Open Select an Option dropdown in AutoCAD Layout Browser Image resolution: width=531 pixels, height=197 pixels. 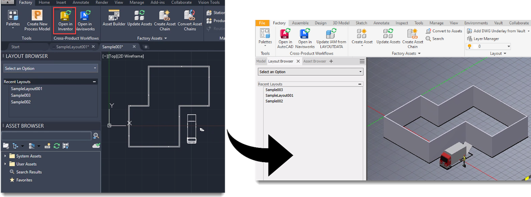51,69
